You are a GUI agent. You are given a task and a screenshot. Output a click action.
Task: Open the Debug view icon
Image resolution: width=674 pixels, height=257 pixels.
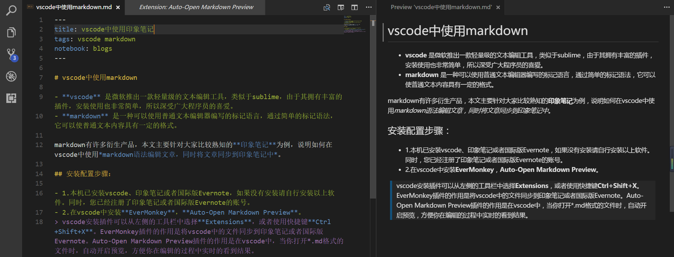point(11,76)
